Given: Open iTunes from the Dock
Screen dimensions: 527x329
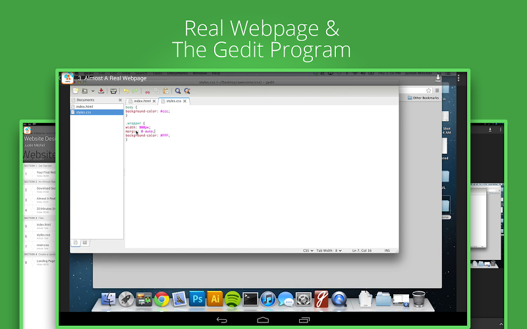Looking at the screenshot, I should (268, 299).
